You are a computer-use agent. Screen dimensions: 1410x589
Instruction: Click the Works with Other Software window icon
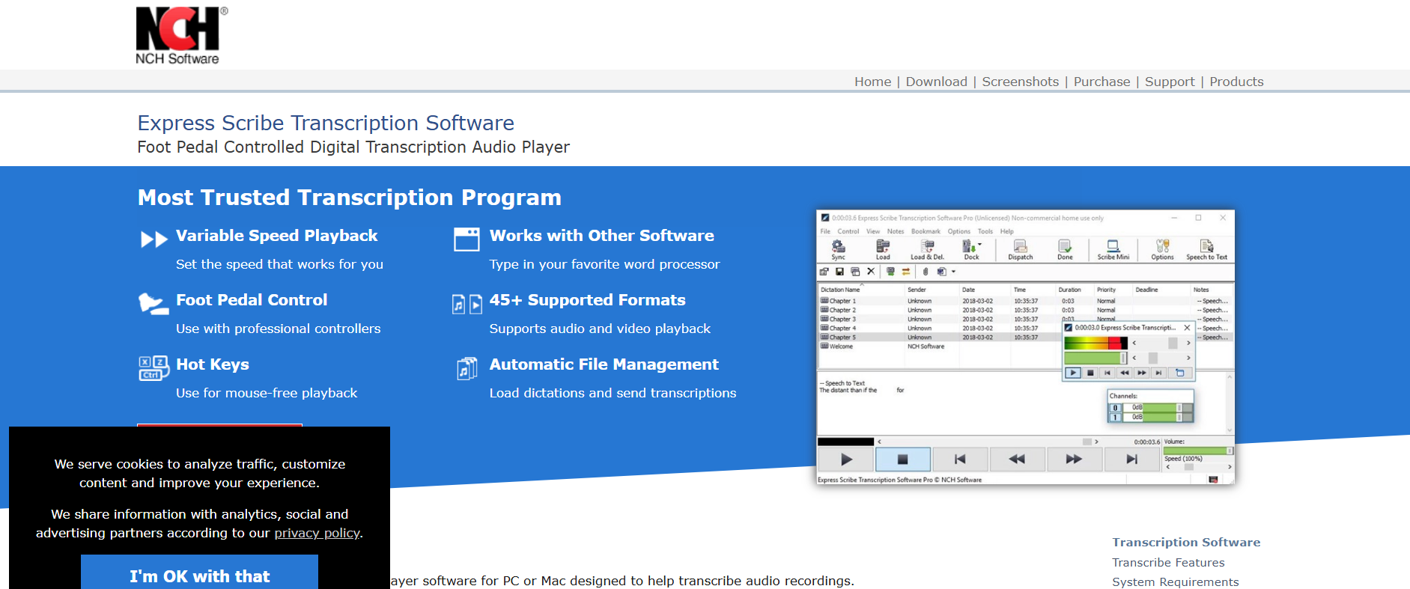(467, 239)
